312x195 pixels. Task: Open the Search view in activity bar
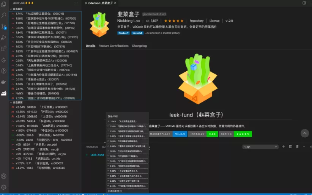[3, 15]
